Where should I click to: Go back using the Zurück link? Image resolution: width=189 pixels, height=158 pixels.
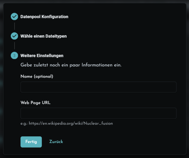pyautogui.click(x=56, y=142)
